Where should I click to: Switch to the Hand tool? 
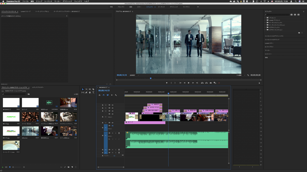(90, 93)
